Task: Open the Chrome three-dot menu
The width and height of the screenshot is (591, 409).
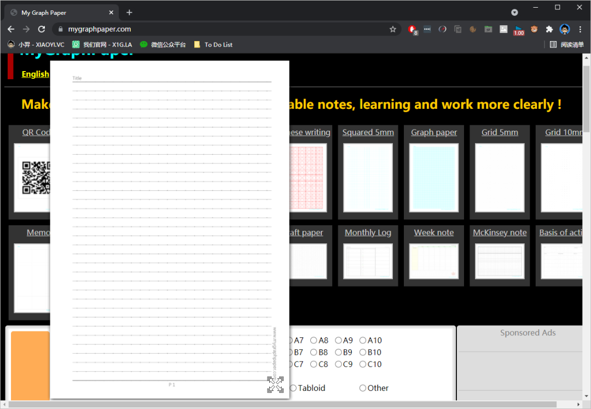Action: (x=581, y=30)
